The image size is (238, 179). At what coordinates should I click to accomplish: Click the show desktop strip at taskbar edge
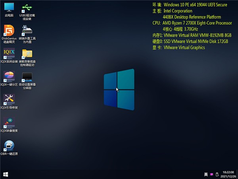coord(237,174)
